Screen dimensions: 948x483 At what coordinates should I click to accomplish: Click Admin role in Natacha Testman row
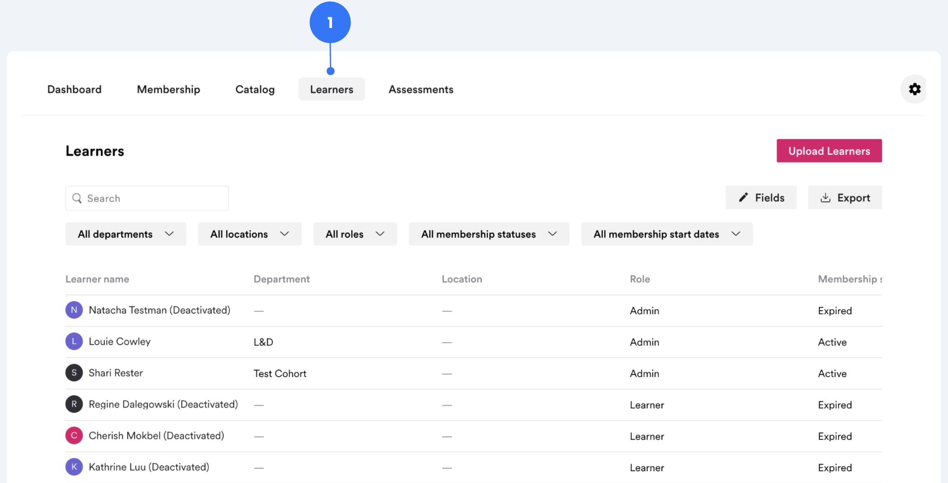point(645,311)
